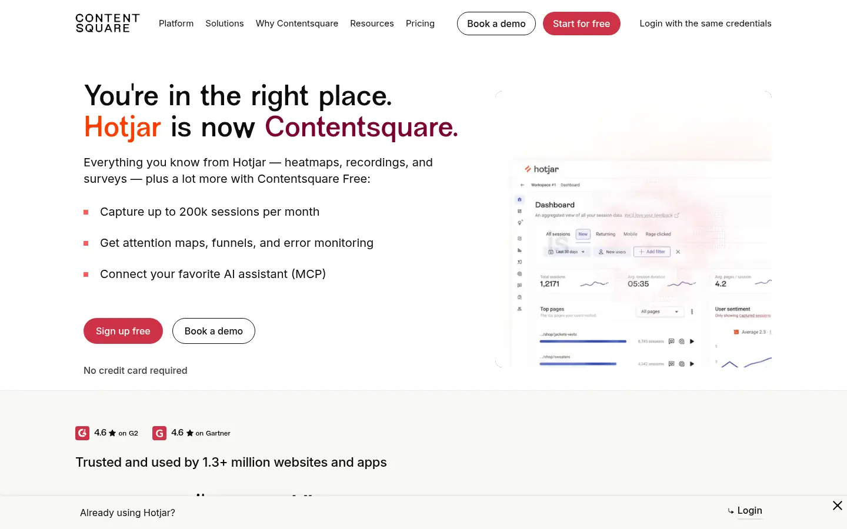Click the G2 logo badge

coord(82,433)
